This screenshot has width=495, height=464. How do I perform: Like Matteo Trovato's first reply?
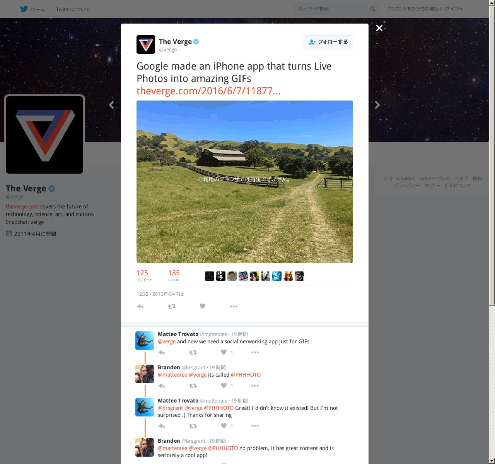coord(224,352)
